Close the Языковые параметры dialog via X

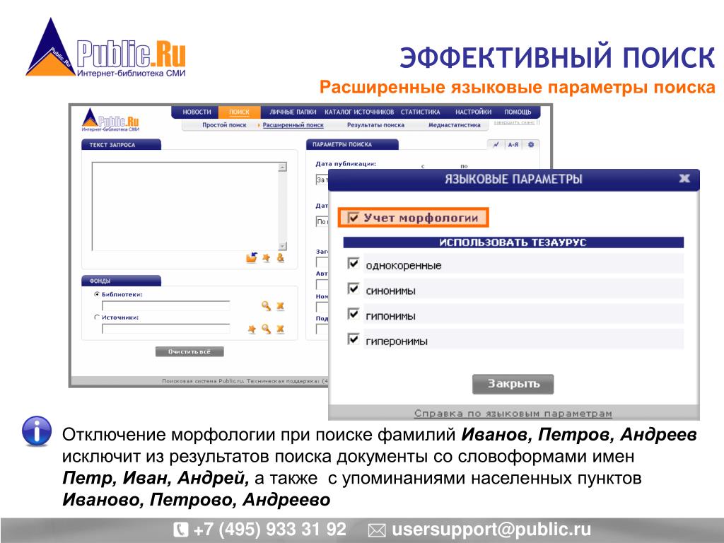[684, 179]
